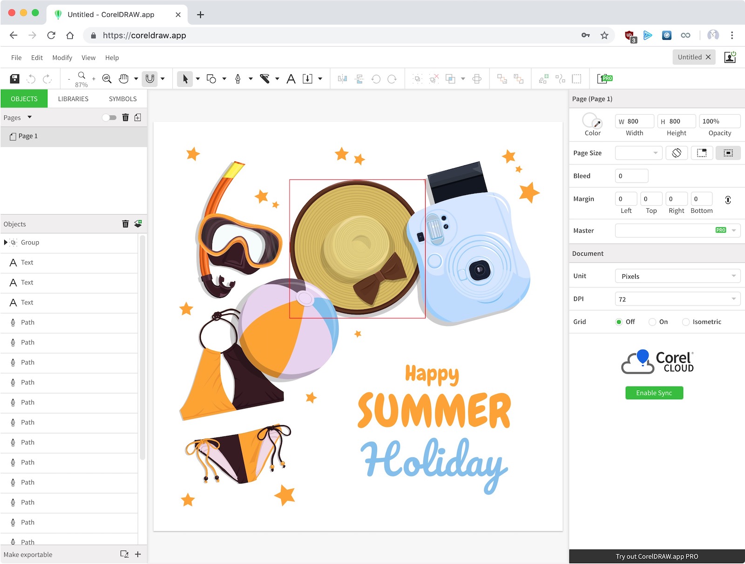Open the Modify menu

62,58
